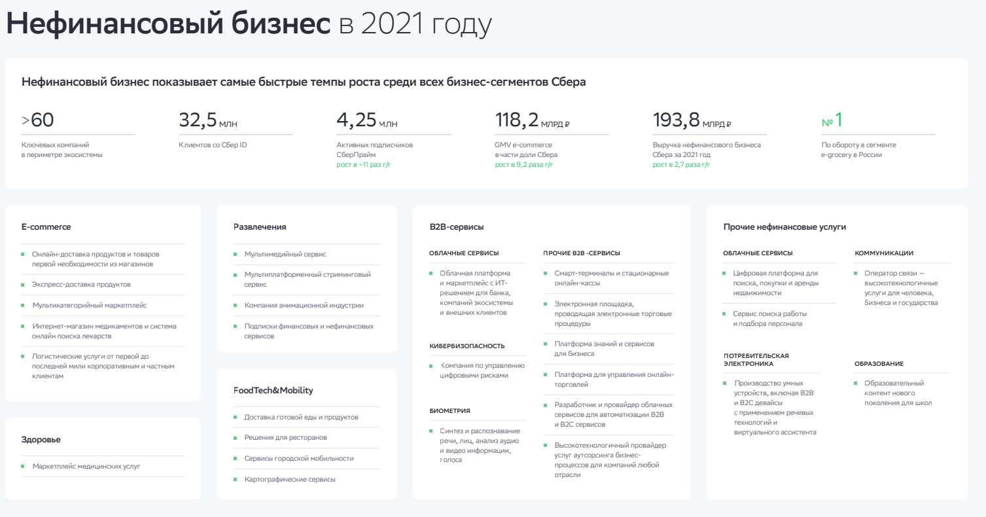Click "Подписки финансовых и нефинансовых сервисов" item

309,330
